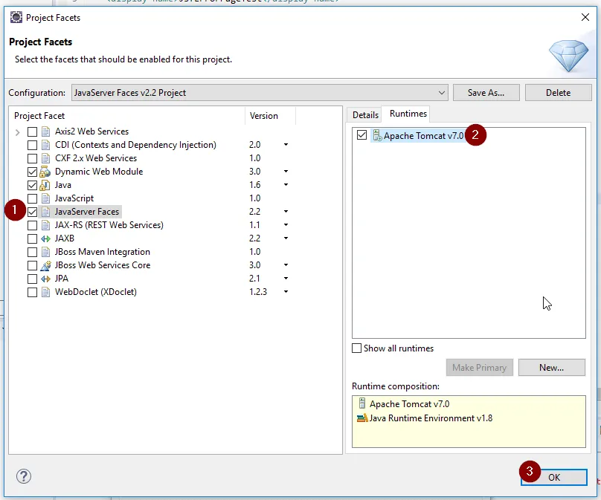Click the Dynamic Web Module facet icon

coord(46,172)
